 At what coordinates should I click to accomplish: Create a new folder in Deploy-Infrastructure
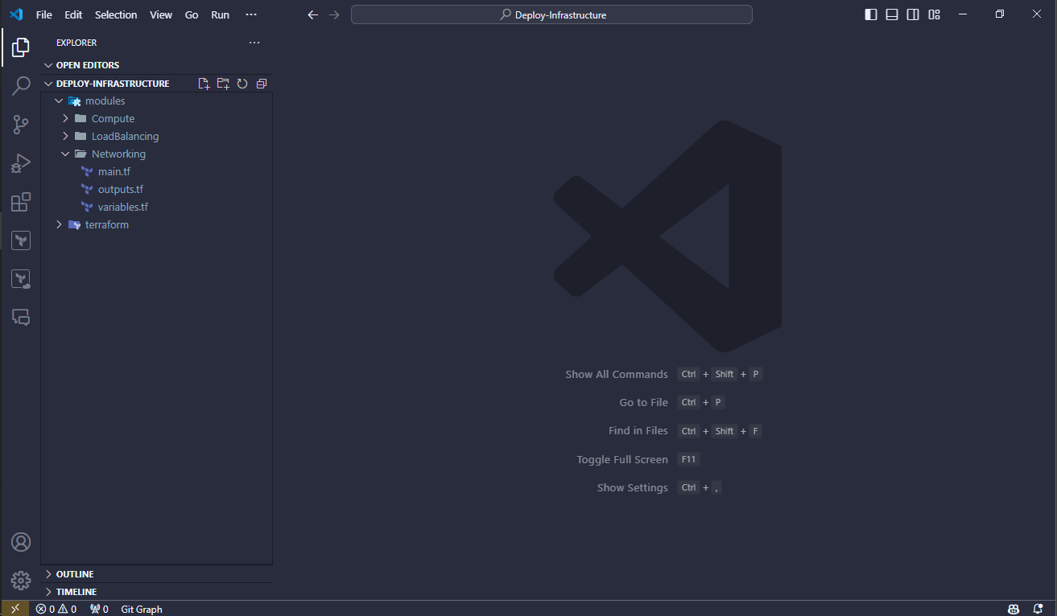[x=223, y=84]
